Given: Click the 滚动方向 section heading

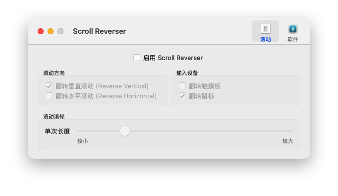Looking at the screenshot, I should [x=54, y=73].
